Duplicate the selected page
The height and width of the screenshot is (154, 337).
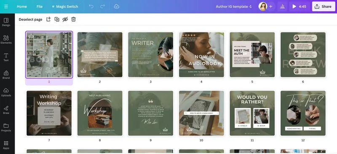pos(57,19)
